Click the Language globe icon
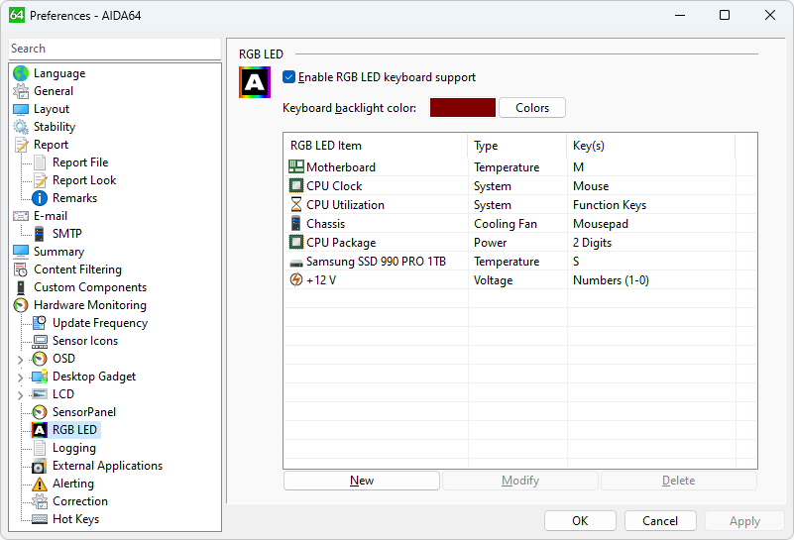794x540 pixels. (21, 73)
